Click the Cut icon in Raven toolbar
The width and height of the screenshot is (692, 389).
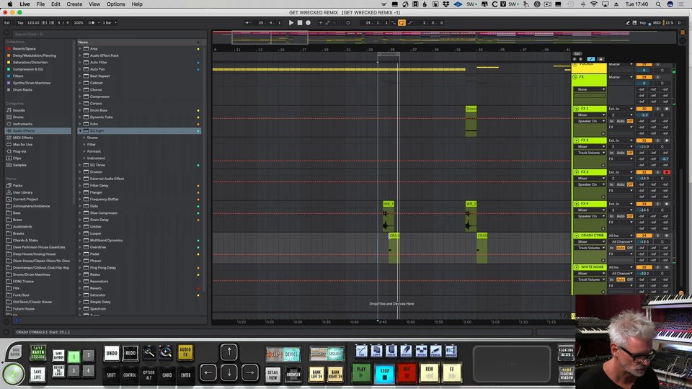pyautogui.click(x=361, y=351)
